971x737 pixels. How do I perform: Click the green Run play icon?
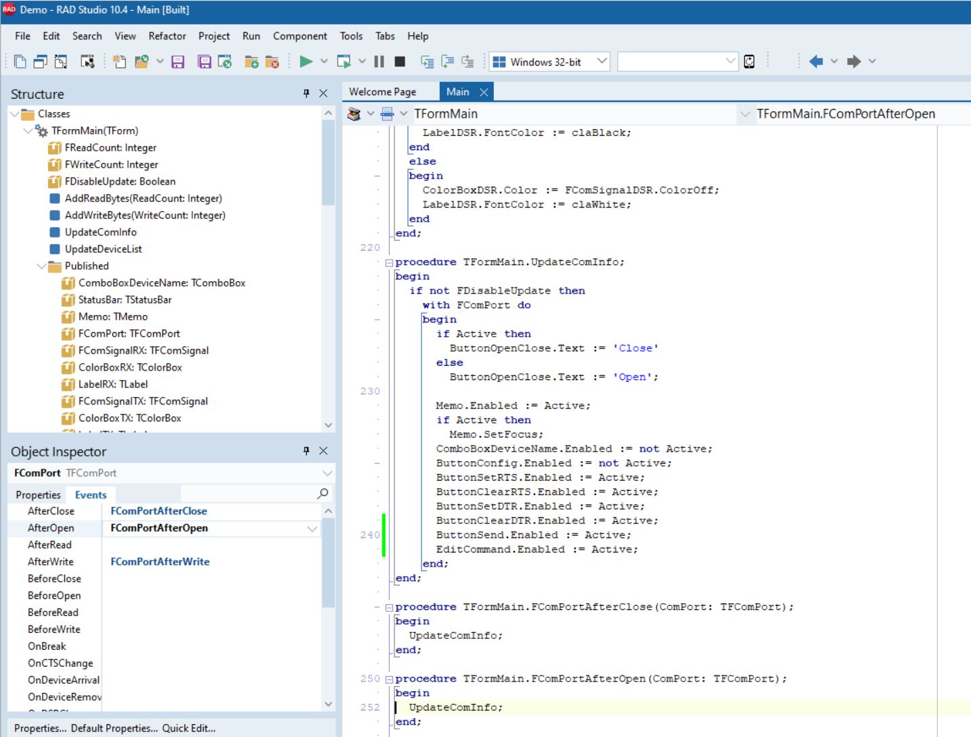(x=306, y=62)
